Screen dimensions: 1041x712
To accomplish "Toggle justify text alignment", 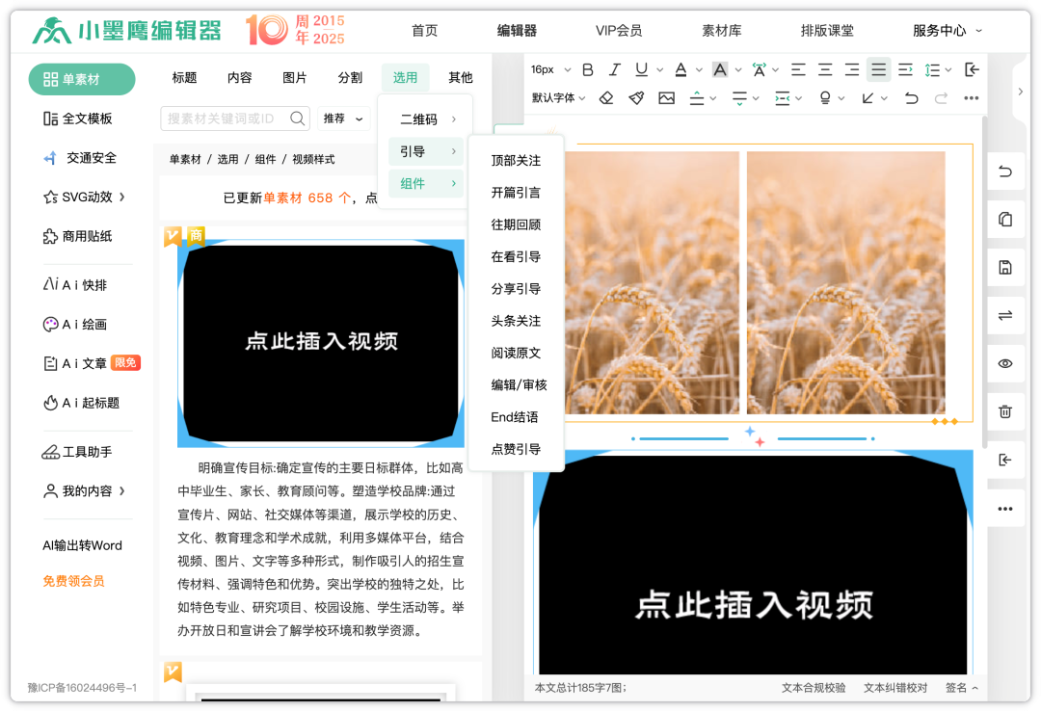I will 878,69.
